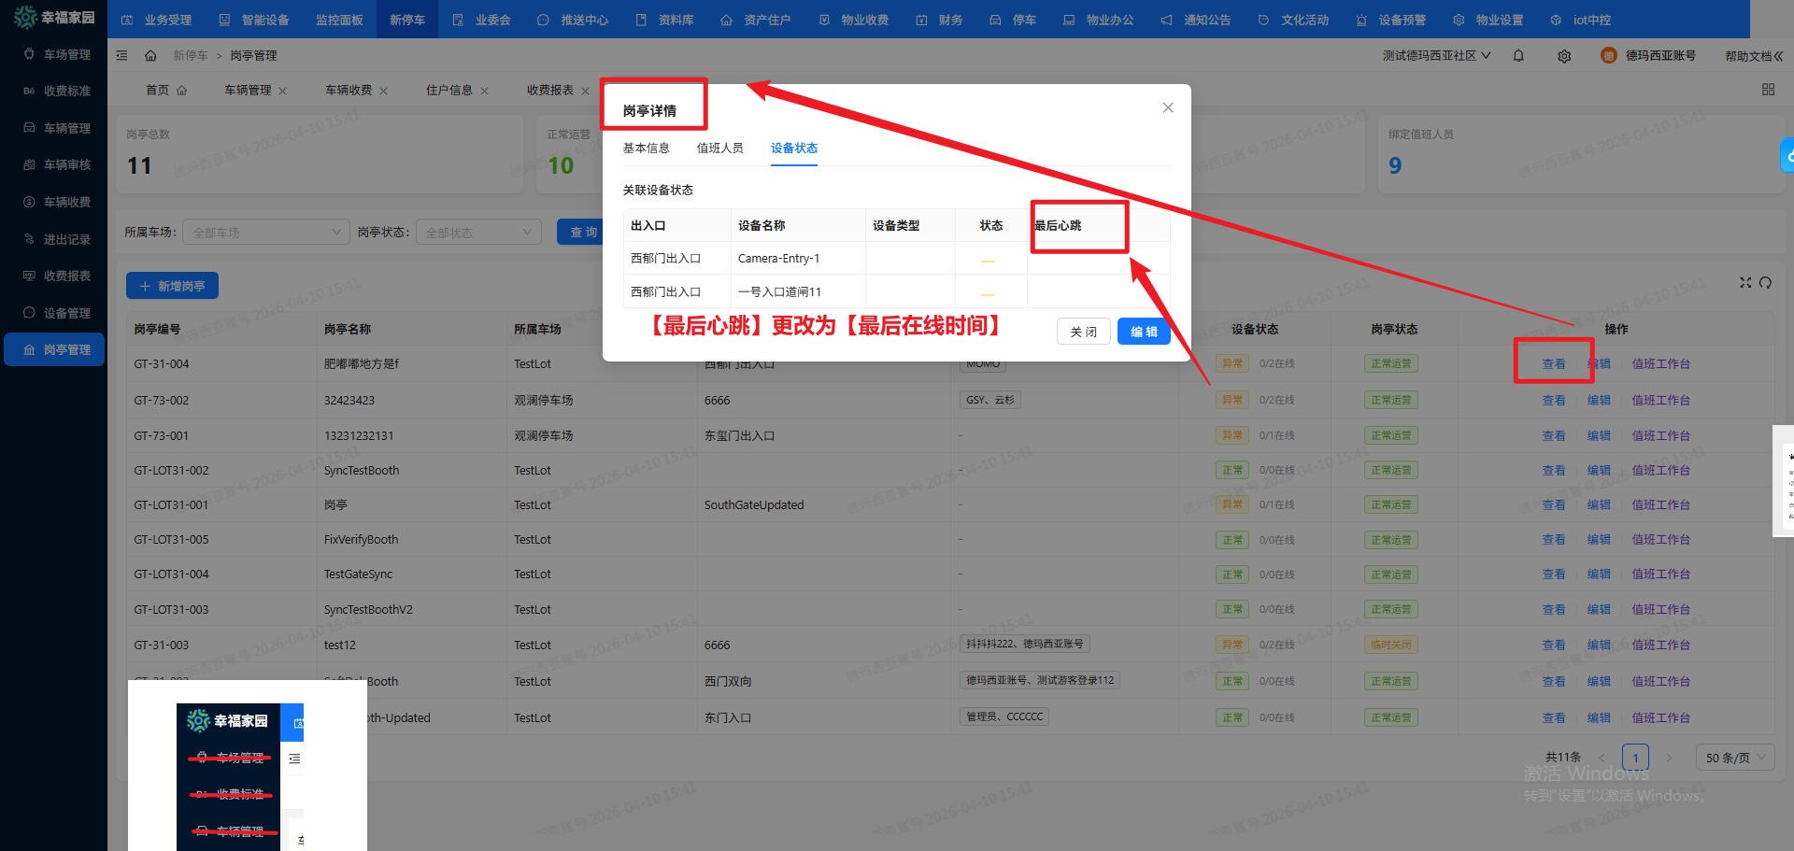Close the 车辆管理 page tab

coord(283,91)
